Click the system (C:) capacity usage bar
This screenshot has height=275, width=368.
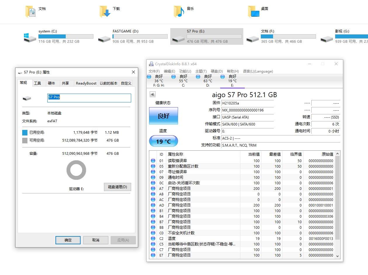[66, 37]
